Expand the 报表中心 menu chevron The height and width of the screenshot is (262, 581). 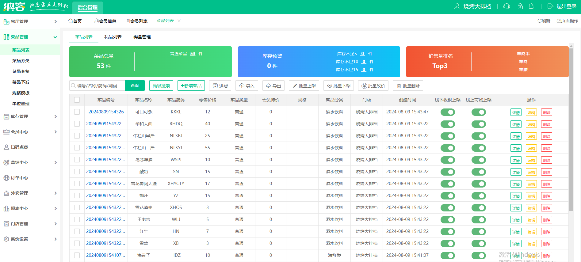55,208
